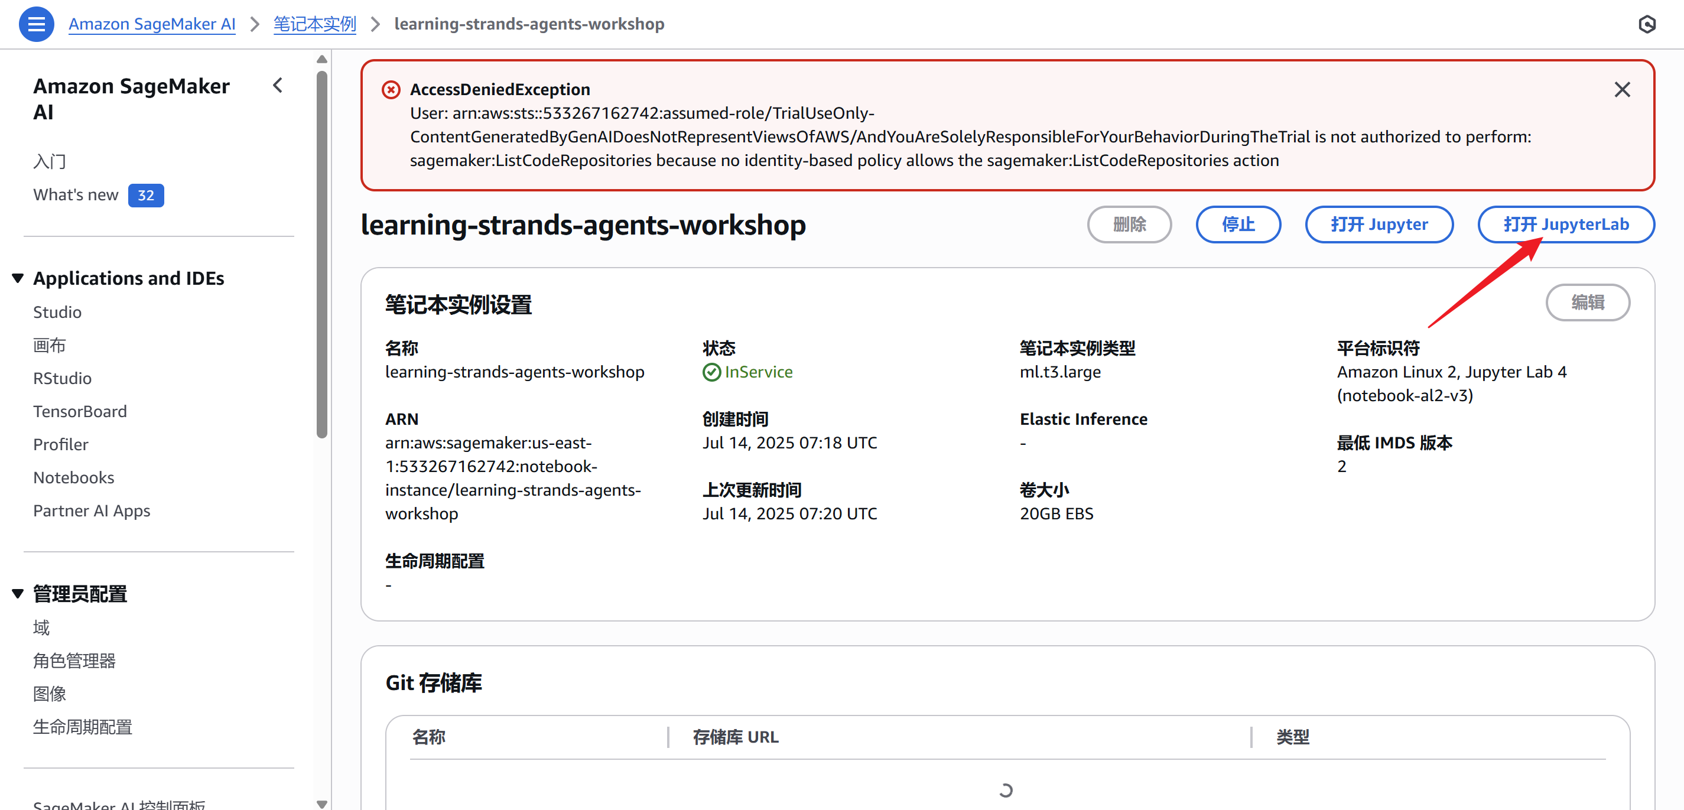Open the hamburger navigation menu
Viewport: 1684px width, 810px height.
37,24
